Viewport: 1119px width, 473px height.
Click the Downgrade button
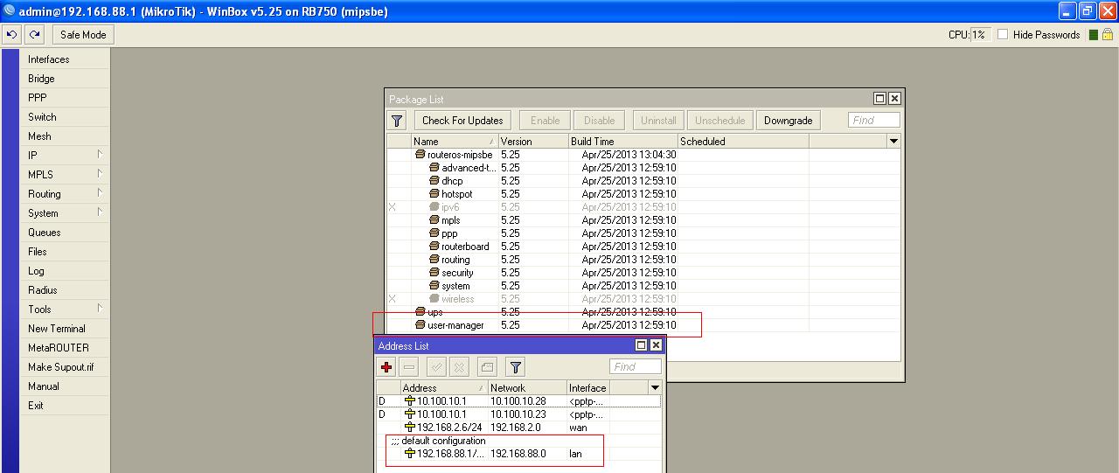tap(789, 121)
